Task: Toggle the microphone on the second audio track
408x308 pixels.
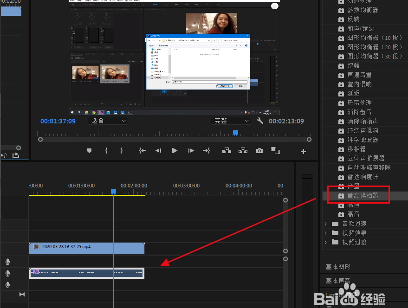Action: [8, 274]
